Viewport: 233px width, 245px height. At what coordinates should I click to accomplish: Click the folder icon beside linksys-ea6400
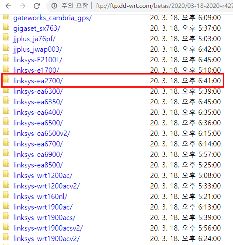(6, 110)
